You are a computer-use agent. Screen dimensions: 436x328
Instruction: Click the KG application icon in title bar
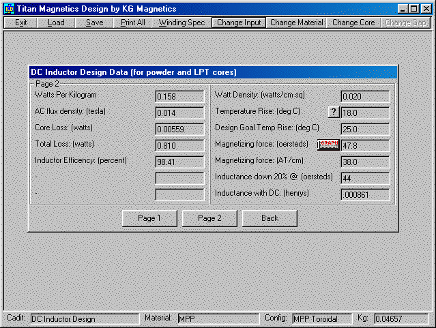pyautogui.click(x=9, y=9)
